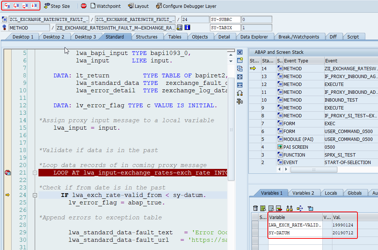This screenshot has height=250, width=378.
Task: Click the SY-DATUM variable cell
Action: [x=295, y=233]
